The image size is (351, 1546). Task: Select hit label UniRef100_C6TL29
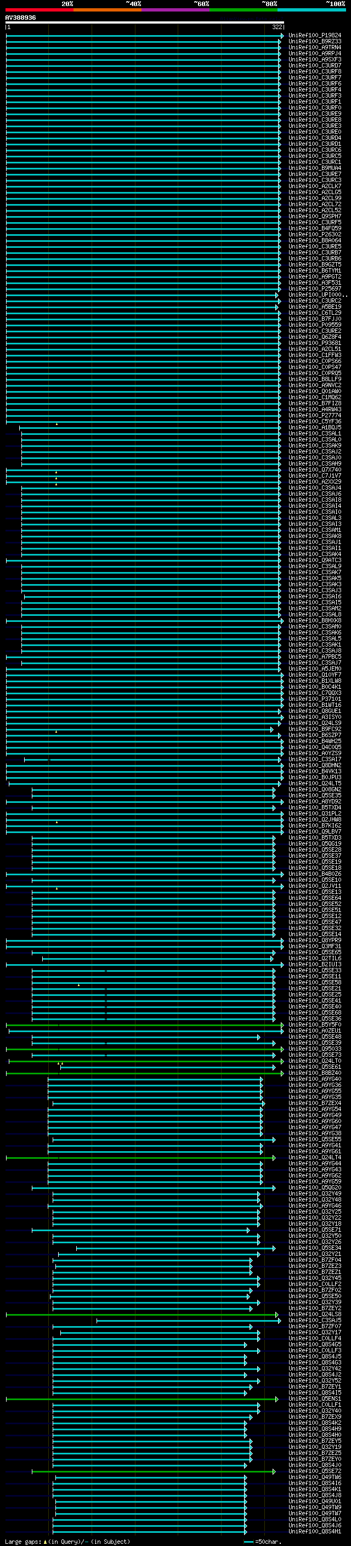[x=314, y=313]
